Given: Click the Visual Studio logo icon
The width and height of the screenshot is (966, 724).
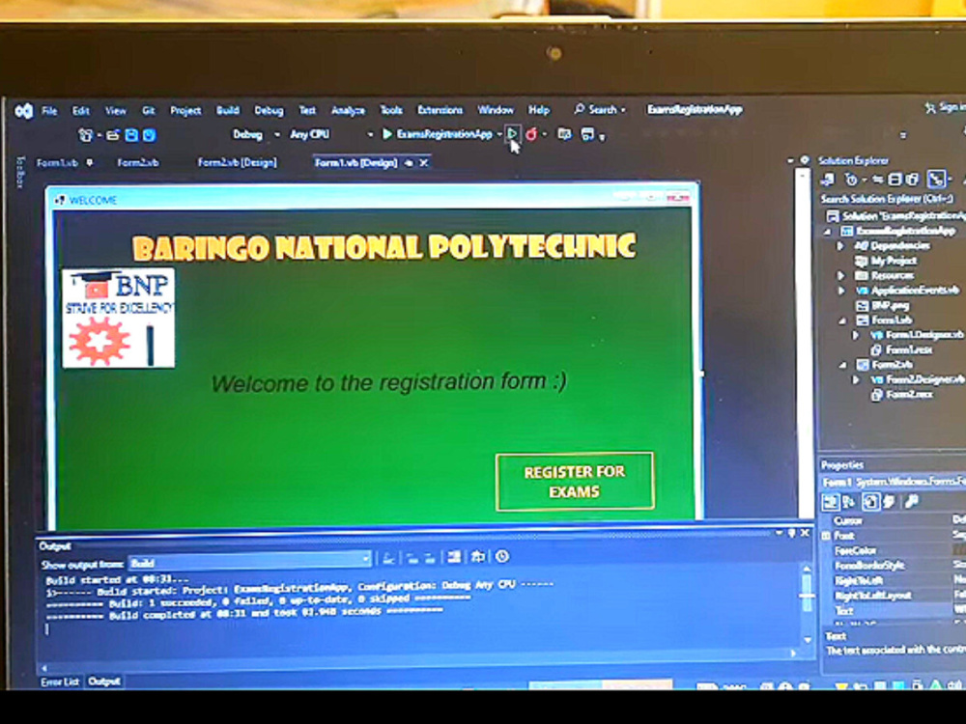Looking at the screenshot, I should click(x=24, y=111).
